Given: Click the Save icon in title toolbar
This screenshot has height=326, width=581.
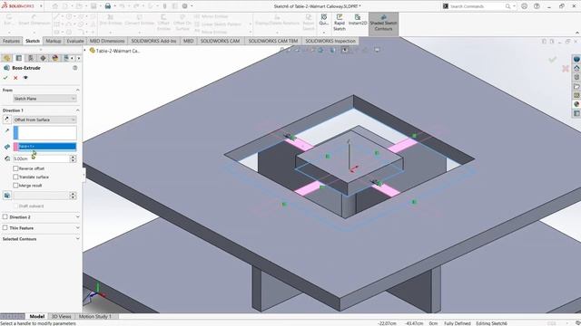Looking at the screenshot, I should [x=94, y=6].
